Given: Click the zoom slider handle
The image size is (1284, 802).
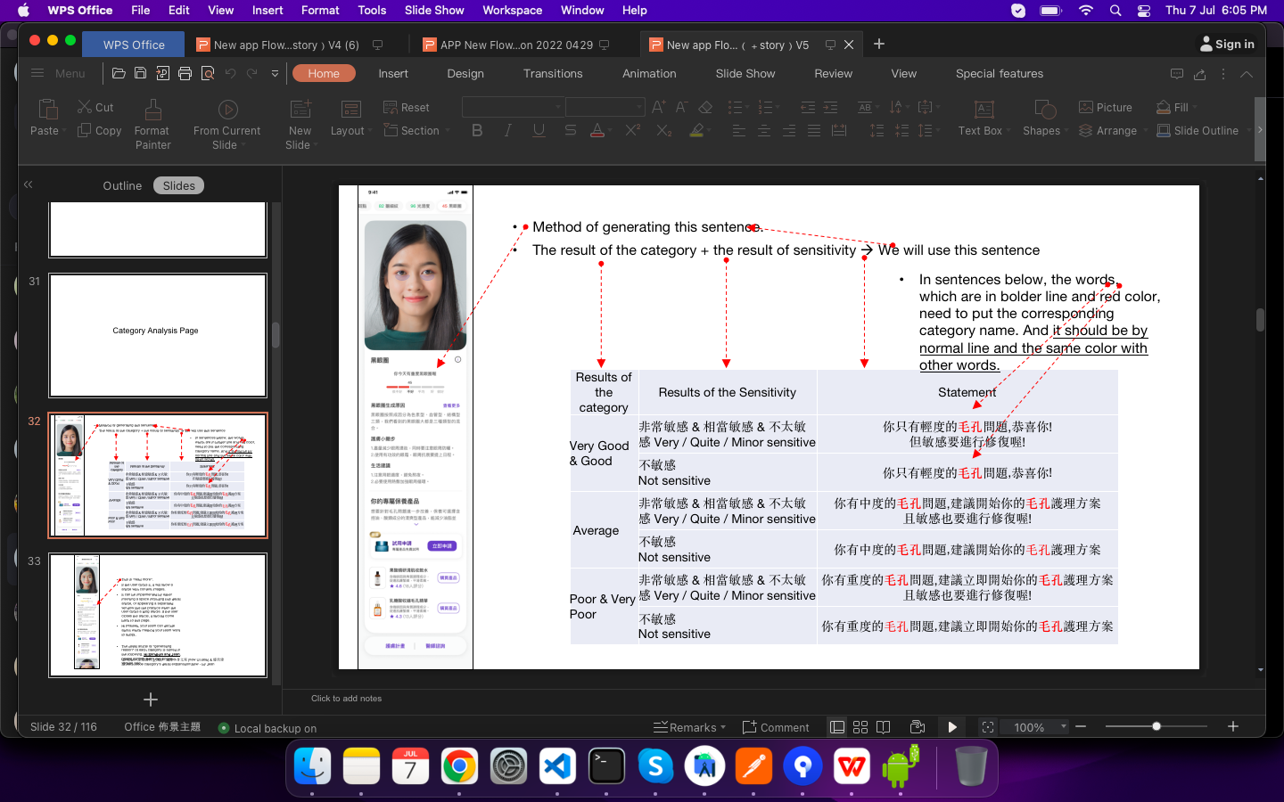Looking at the screenshot, I should pyautogui.click(x=1156, y=726).
